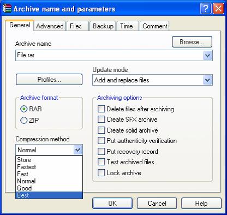227x215 pixels.
Task: Select the ZIP archive format
Action: point(29,120)
